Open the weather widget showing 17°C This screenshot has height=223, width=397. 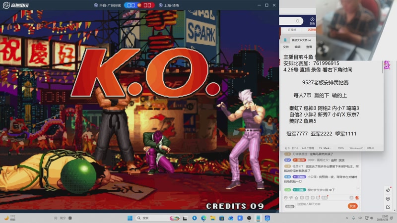click(x=10, y=218)
